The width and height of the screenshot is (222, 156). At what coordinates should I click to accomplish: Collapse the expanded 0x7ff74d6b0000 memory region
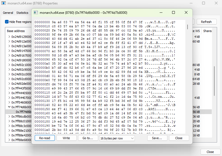9,107
